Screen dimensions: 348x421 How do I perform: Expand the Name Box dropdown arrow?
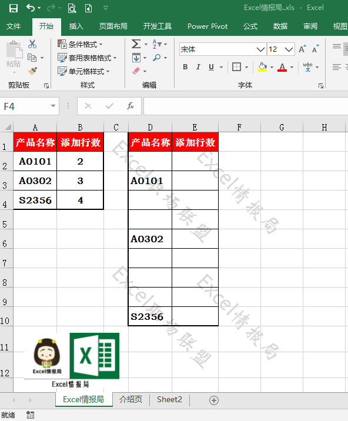[x=53, y=106]
